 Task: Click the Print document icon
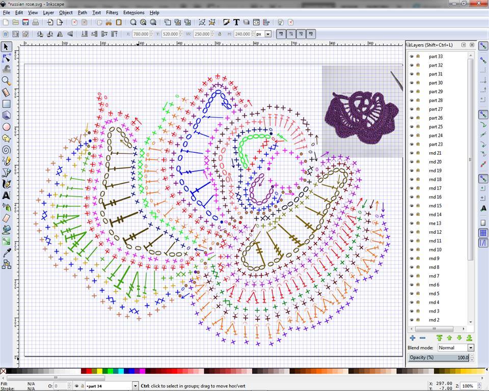click(x=35, y=22)
